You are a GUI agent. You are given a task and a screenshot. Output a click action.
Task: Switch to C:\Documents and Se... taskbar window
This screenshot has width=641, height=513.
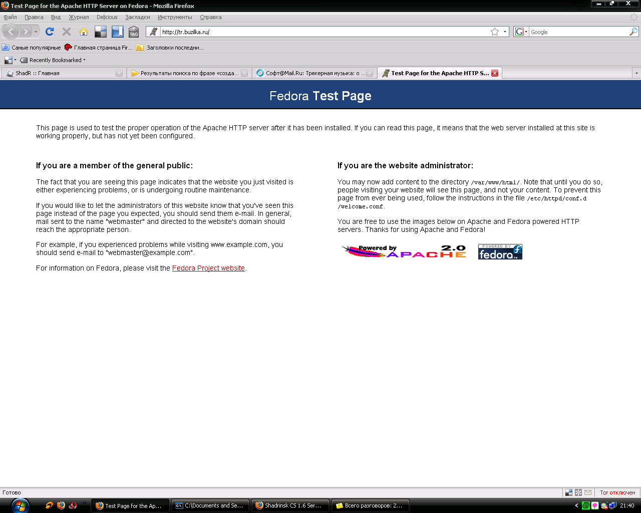[x=210, y=506]
